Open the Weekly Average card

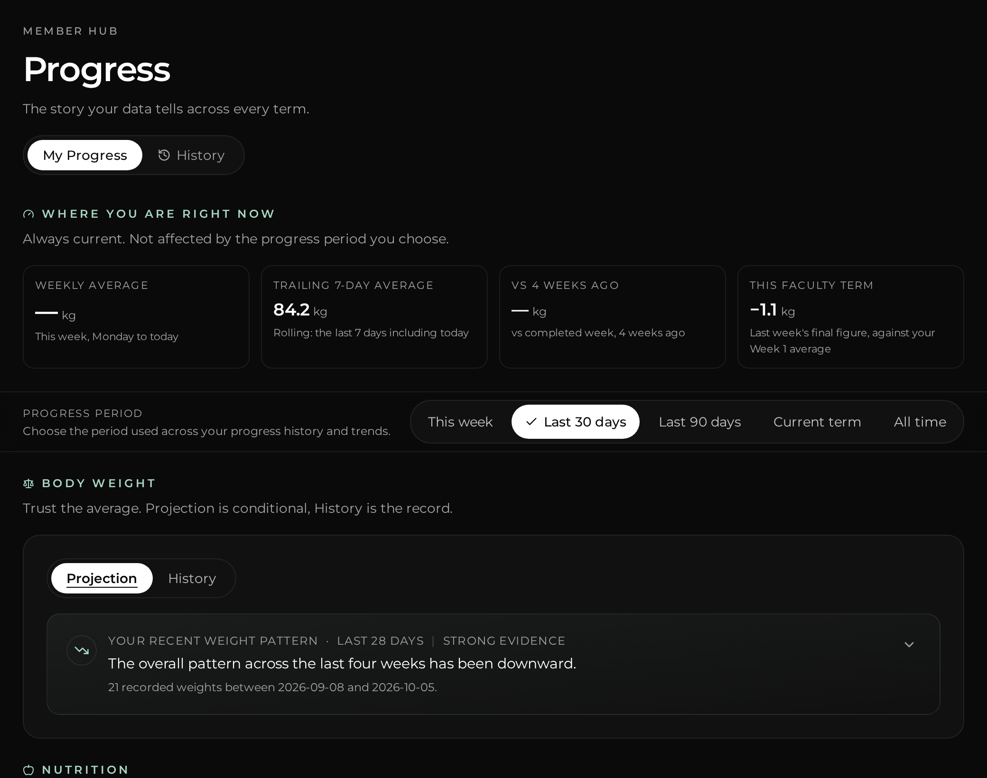[x=136, y=317]
